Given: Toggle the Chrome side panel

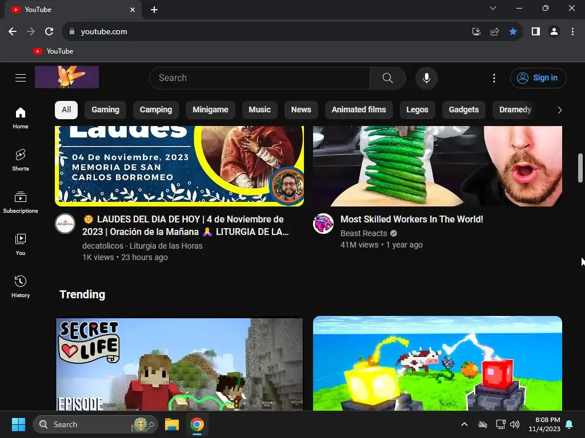Looking at the screenshot, I should 536,32.
